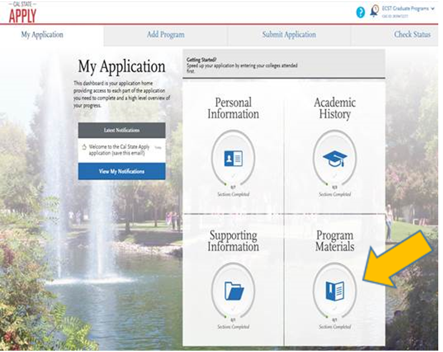Click the Cal State Apply logo

(x=22, y=12)
